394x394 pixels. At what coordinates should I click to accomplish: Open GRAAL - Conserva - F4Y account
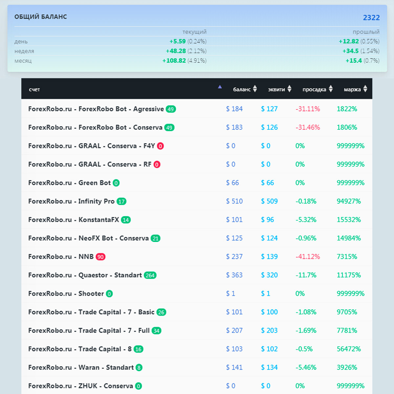[x=92, y=146]
